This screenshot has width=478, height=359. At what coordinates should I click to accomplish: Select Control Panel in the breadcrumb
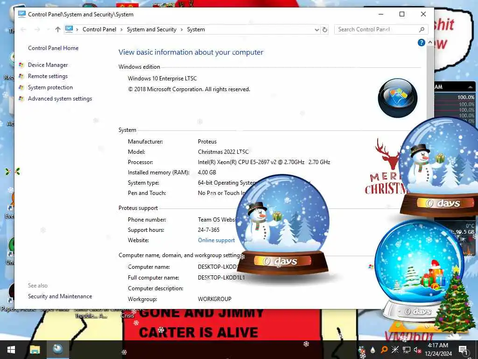[99, 29]
